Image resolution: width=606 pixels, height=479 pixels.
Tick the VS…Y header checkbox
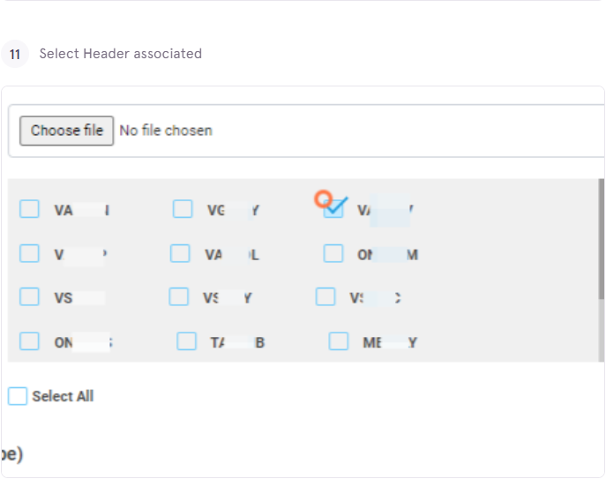(179, 296)
